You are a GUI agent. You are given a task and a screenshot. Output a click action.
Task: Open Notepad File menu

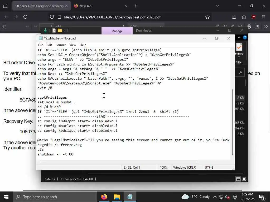(41, 45)
